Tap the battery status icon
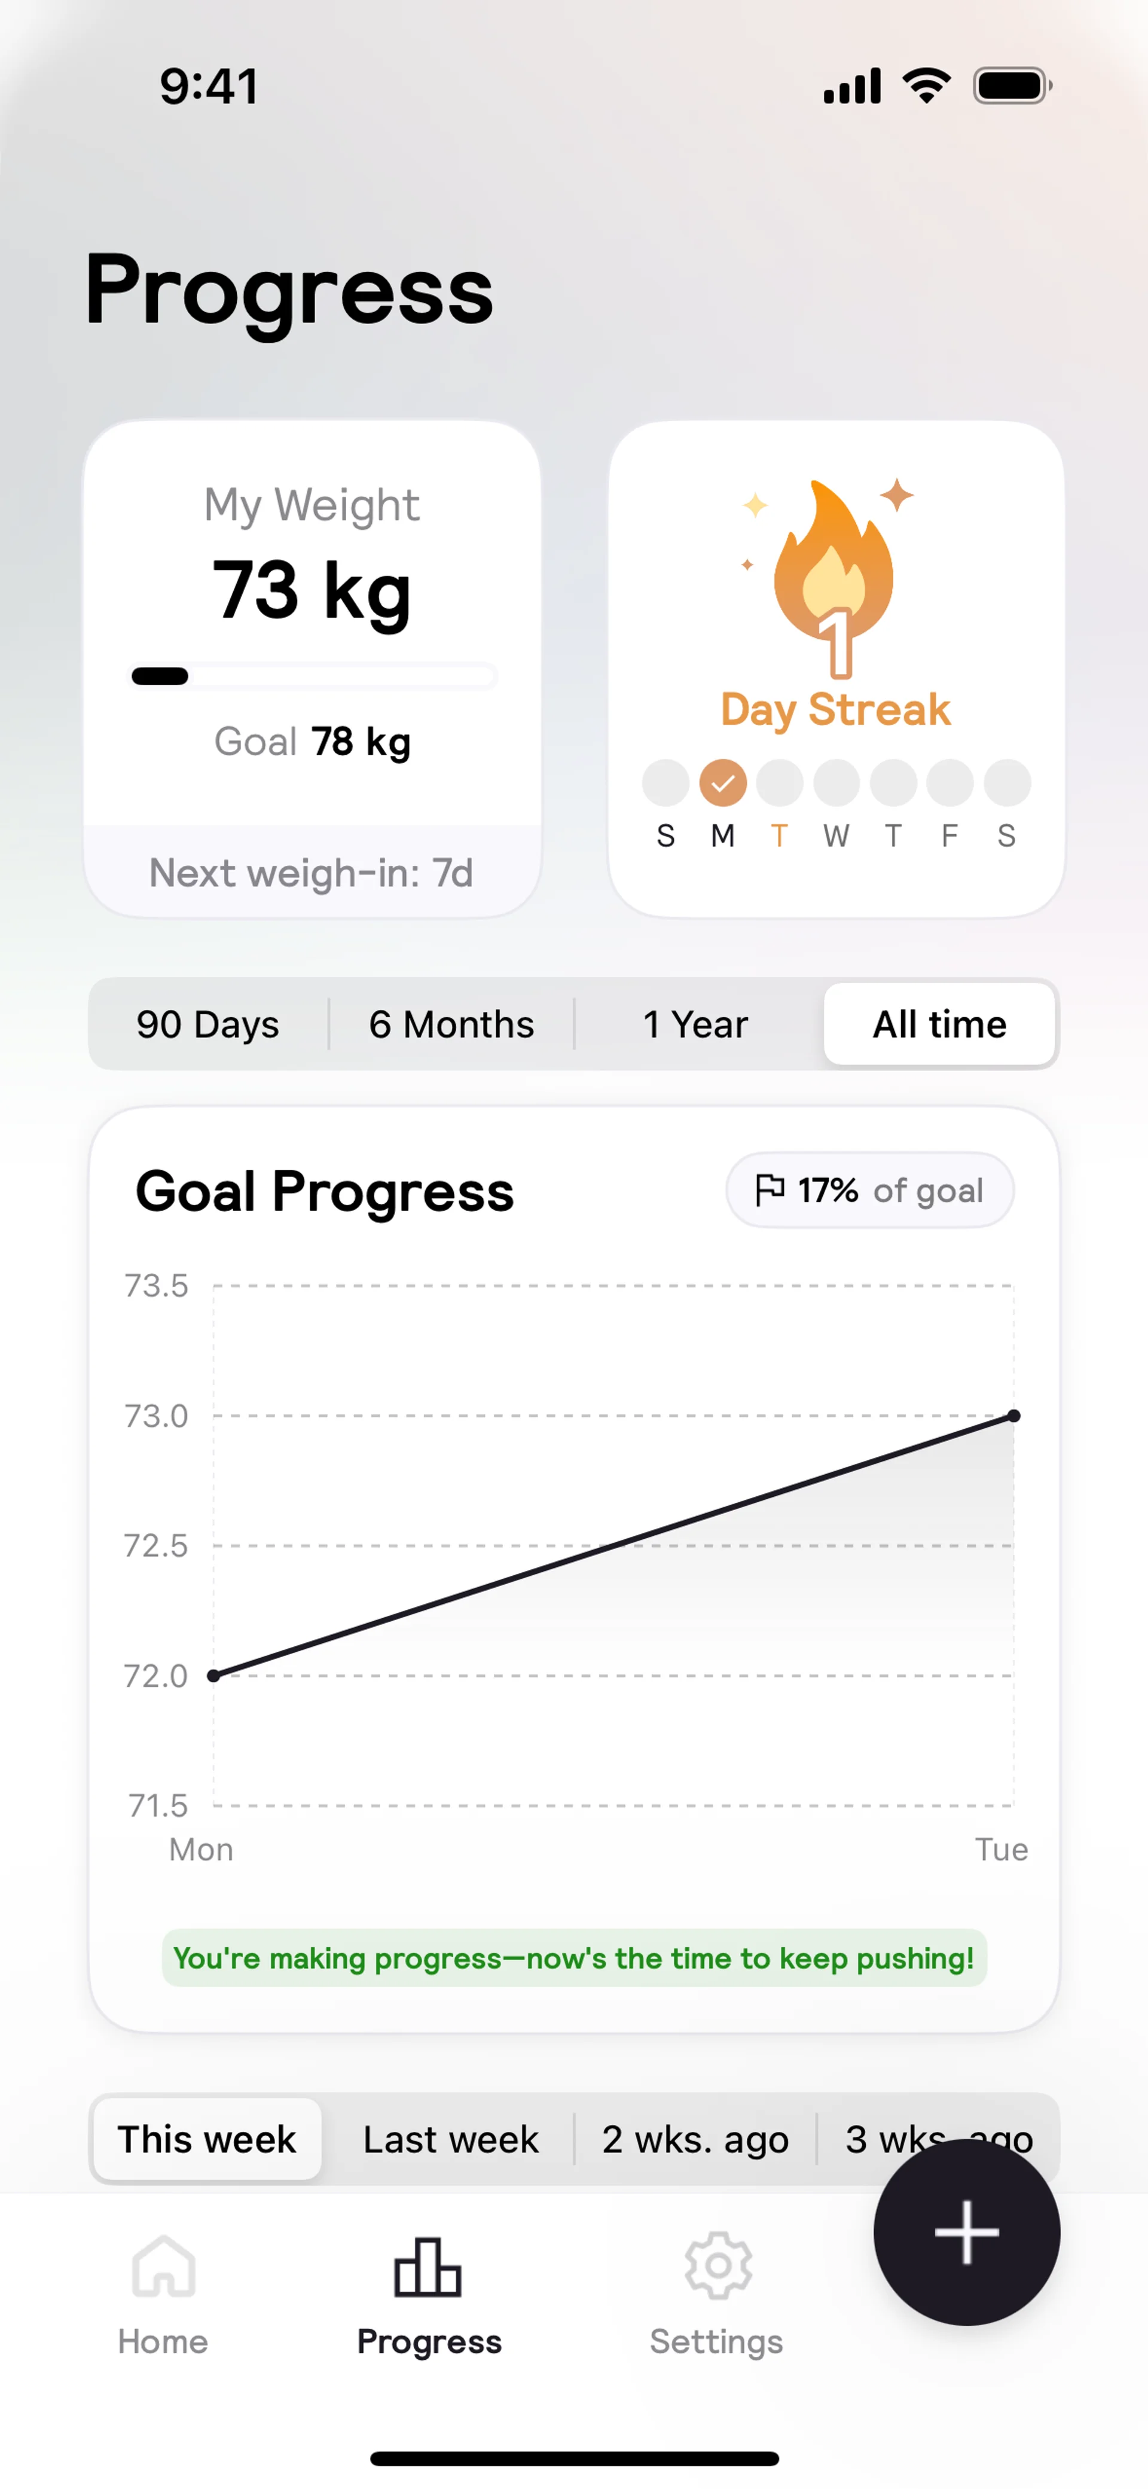1148x2489 pixels. pyautogui.click(x=1011, y=86)
